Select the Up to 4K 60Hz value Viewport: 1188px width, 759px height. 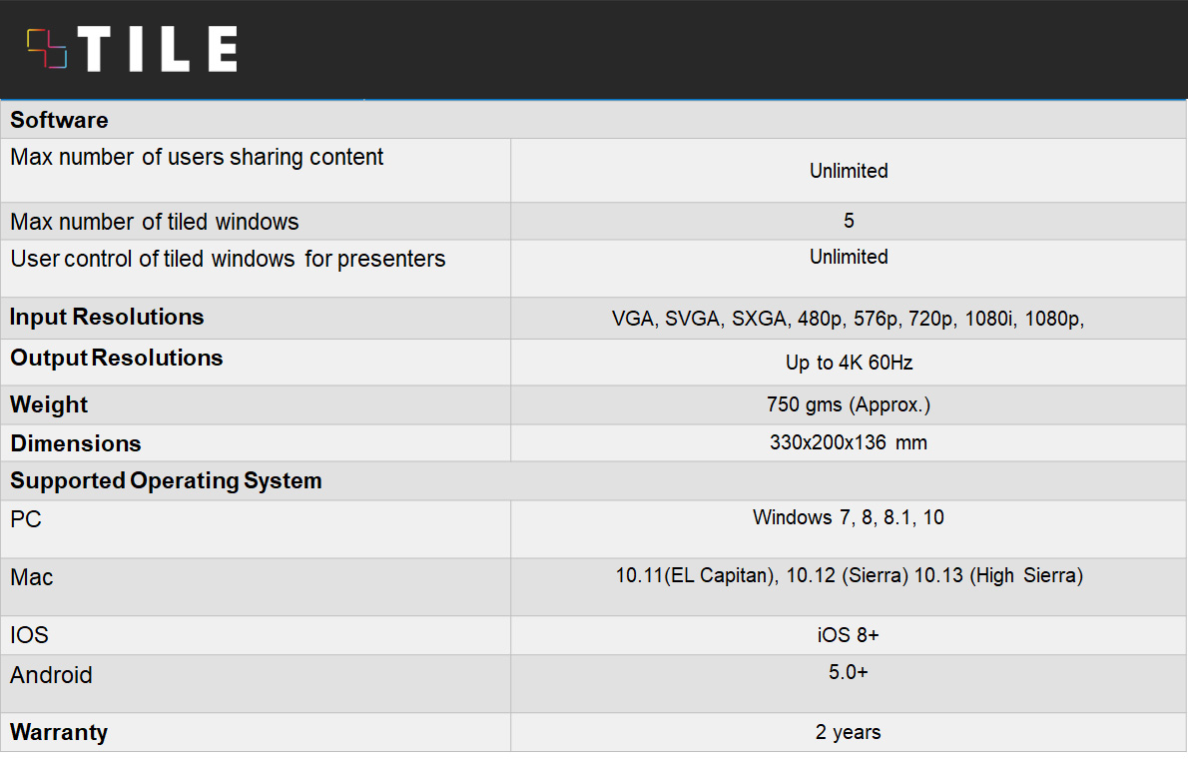coord(849,363)
